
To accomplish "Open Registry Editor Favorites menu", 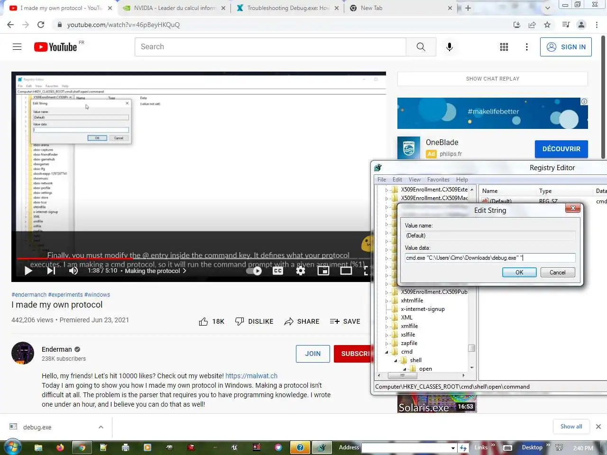I will pos(438,180).
